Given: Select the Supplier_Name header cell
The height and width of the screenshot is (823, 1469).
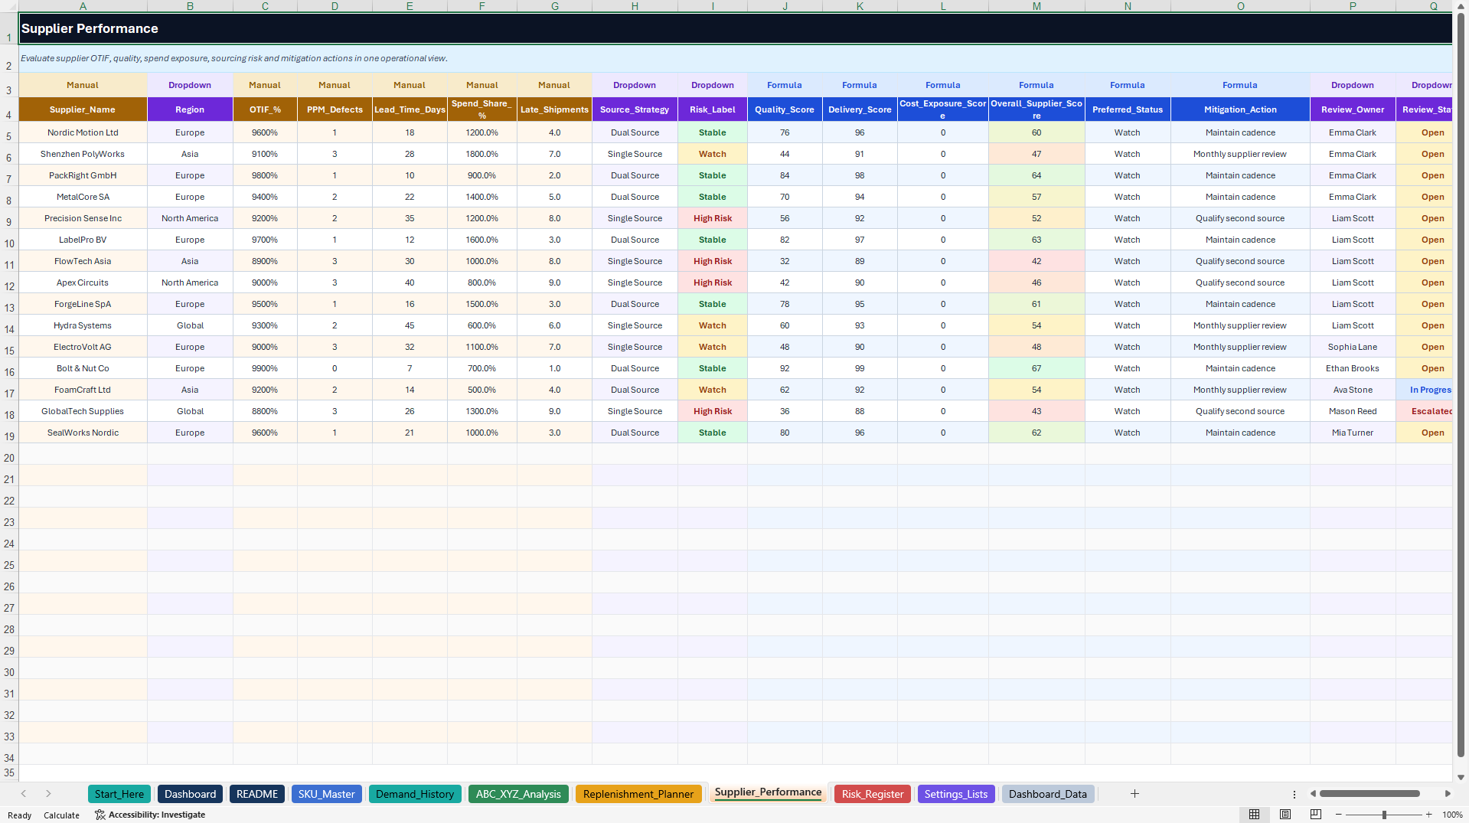Looking at the screenshot, I should [x=83, y=109].
